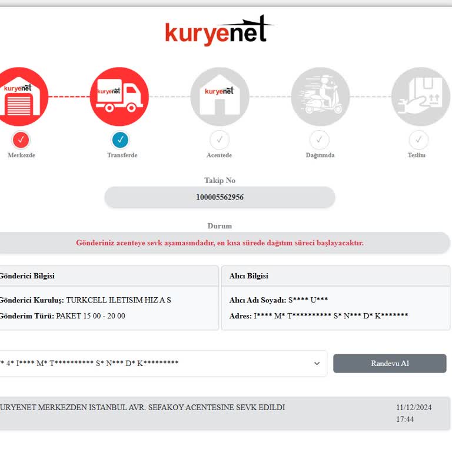Click the Alıcı Bilgisi panel header

tap(335, 276)
